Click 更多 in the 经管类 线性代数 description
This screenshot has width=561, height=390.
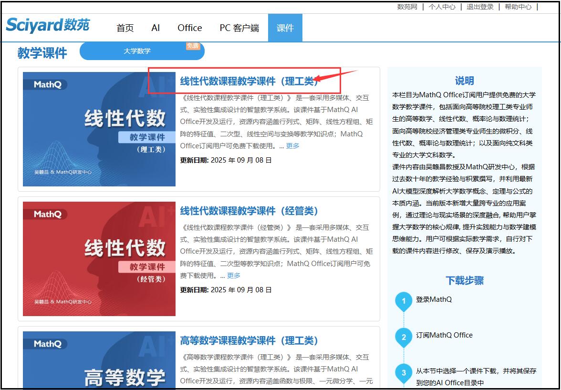pyautogui.click(x=234, y=276)
